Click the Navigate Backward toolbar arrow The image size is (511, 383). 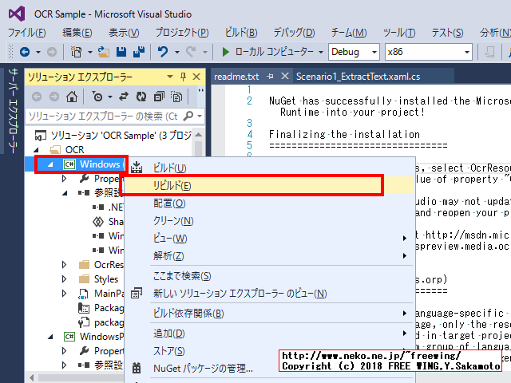(x=25, y=52)
